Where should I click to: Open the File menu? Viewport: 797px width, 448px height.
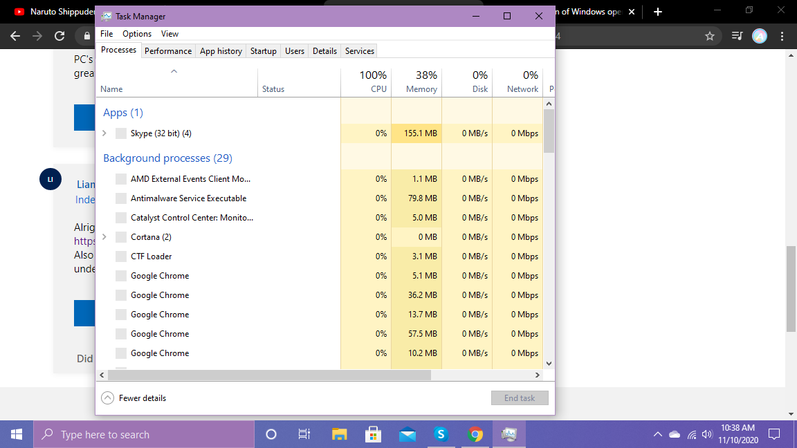(107, 33)
